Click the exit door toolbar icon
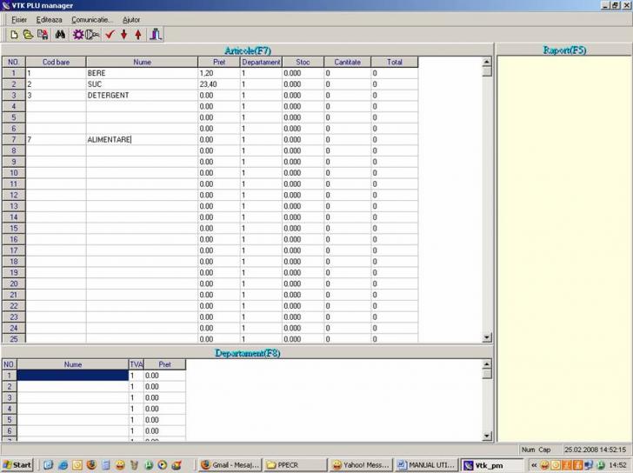This screenshot has height=473, width=633. tap(156, 35)
